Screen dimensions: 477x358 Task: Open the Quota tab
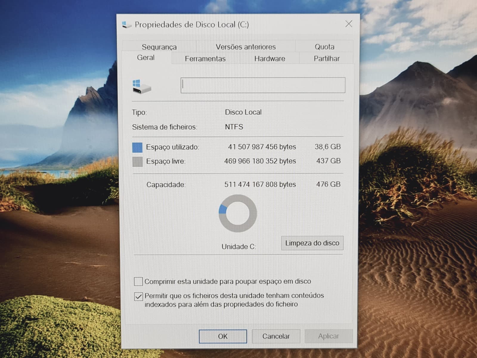324,47
